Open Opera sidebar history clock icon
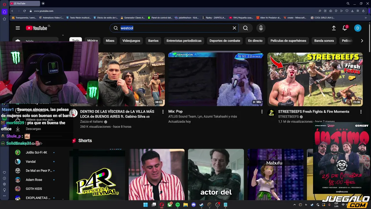This screenshot has height=209, width=371. (4, 179)
